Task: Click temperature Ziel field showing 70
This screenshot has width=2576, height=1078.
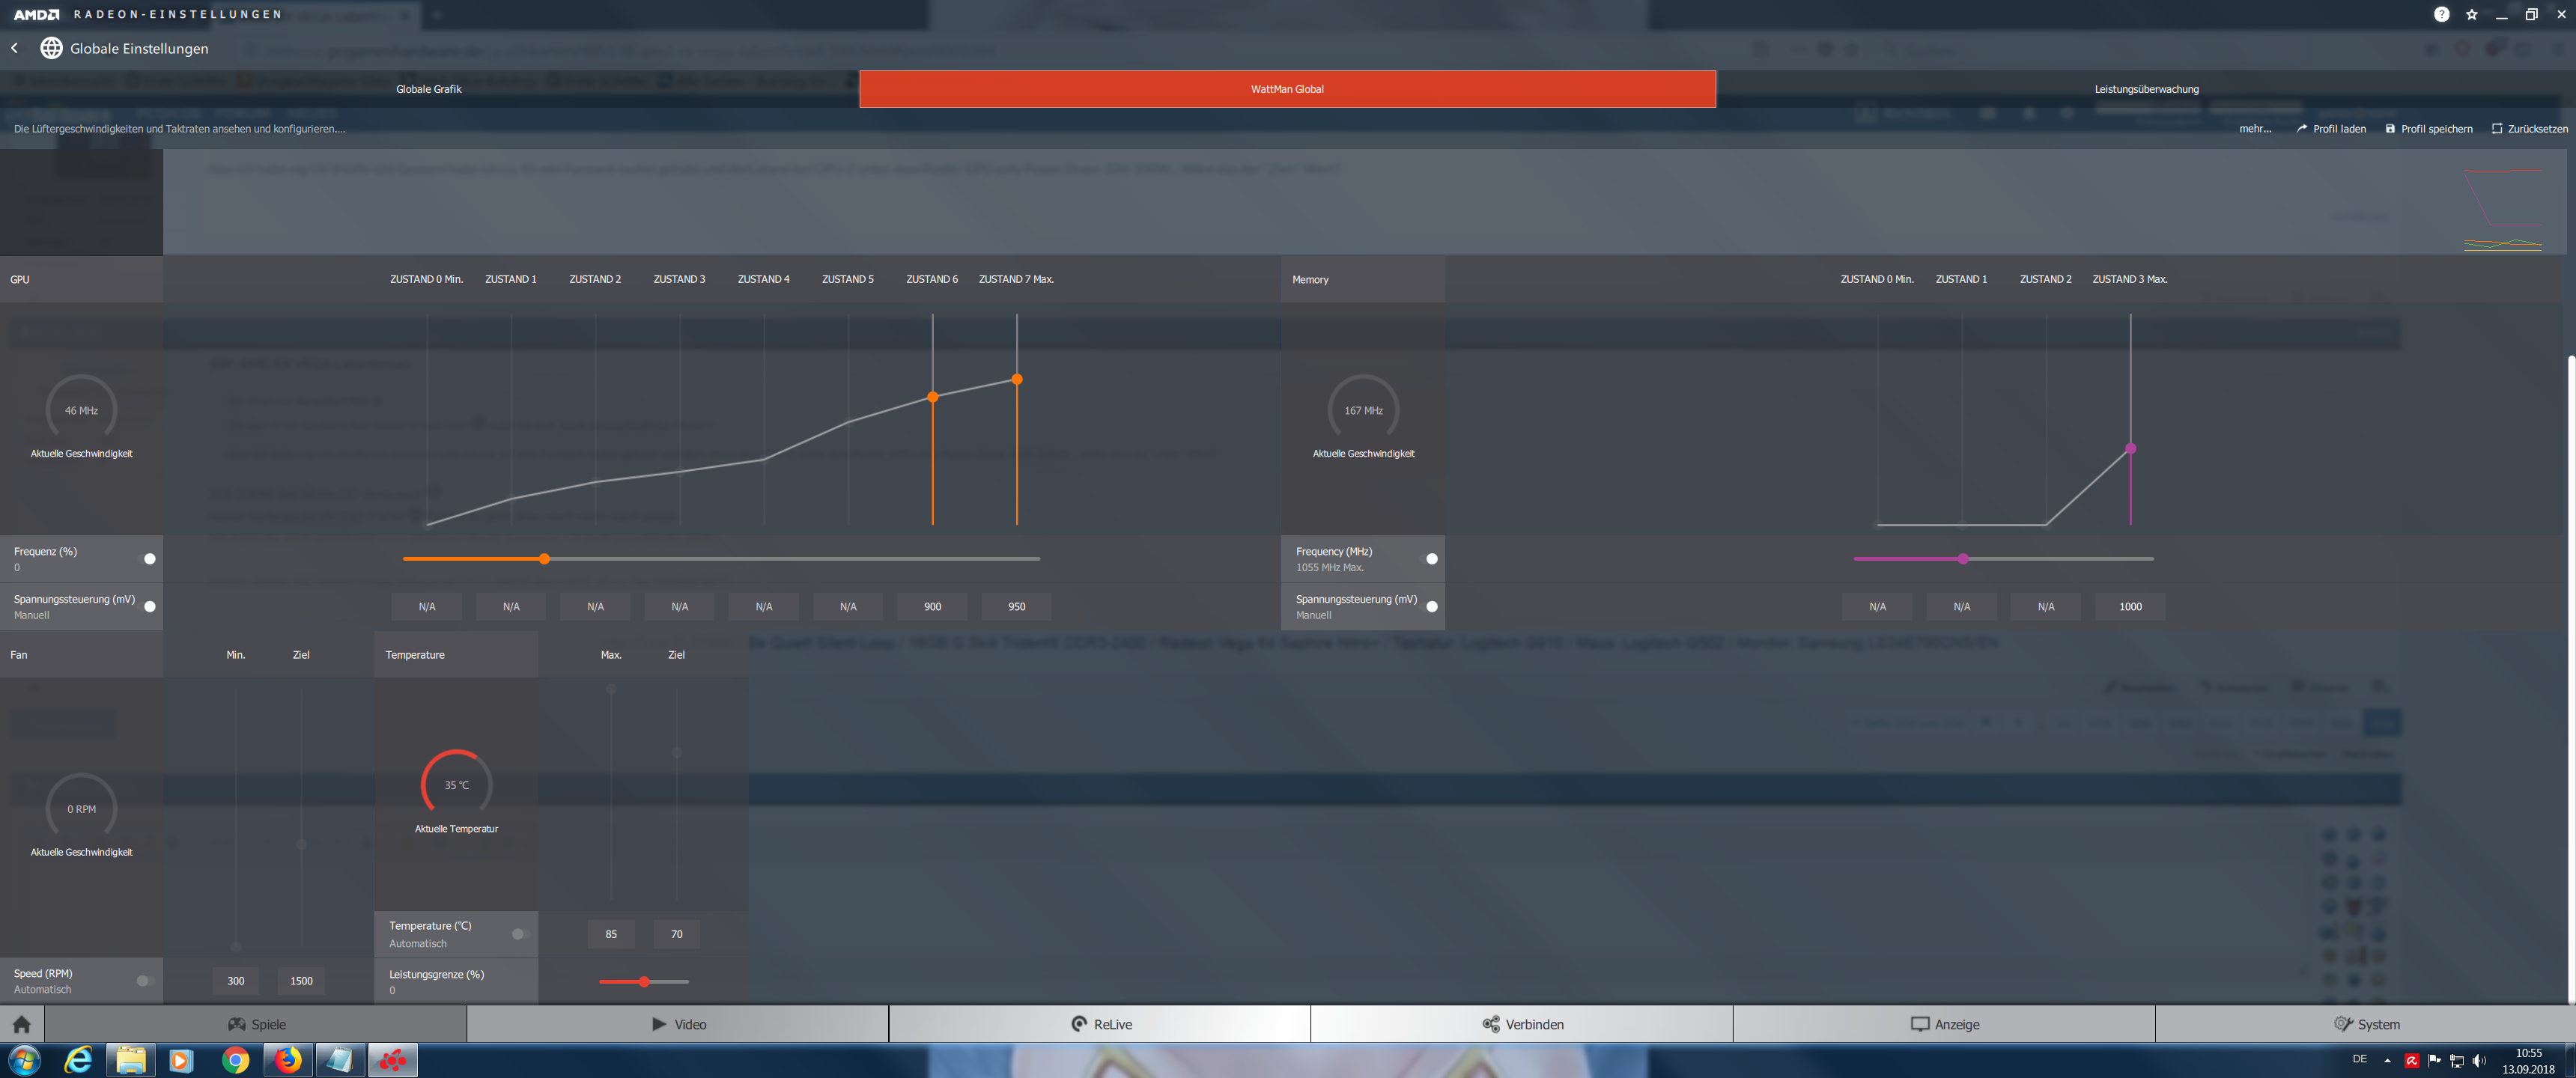Action: 677,934
